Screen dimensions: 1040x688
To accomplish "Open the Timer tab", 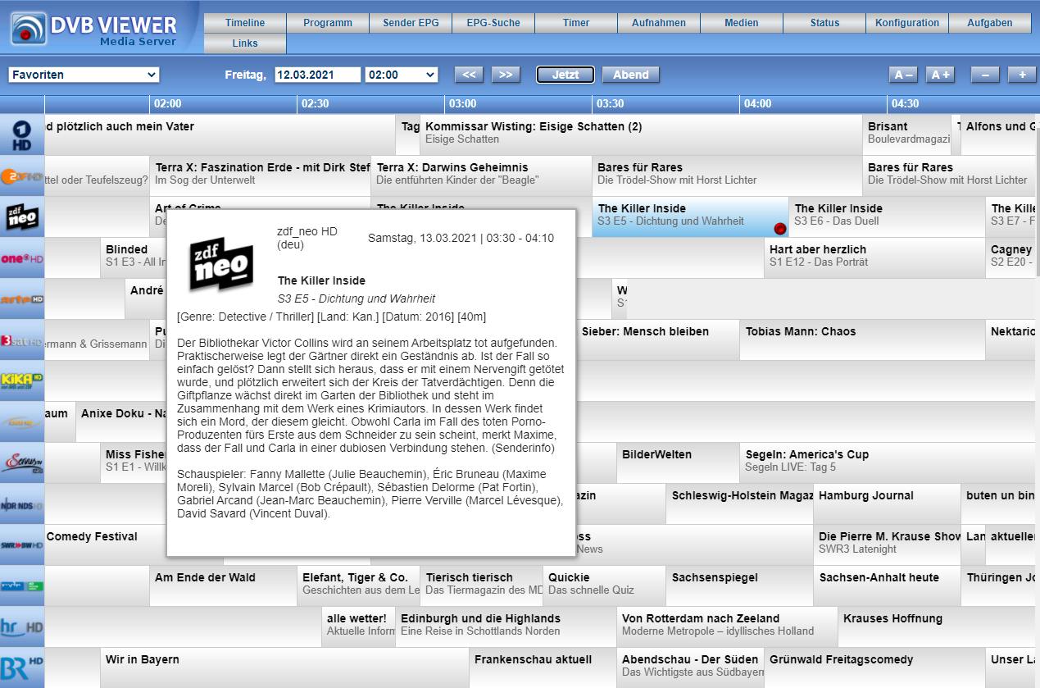I will (x=576, y=23).
